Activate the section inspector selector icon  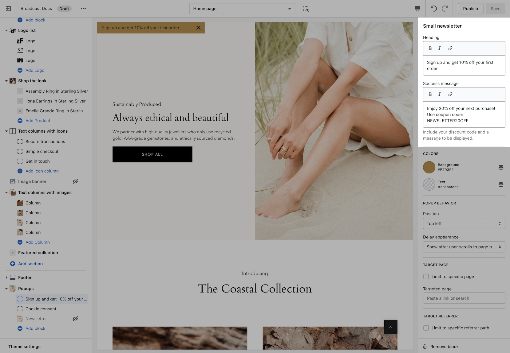coord(306,9)
